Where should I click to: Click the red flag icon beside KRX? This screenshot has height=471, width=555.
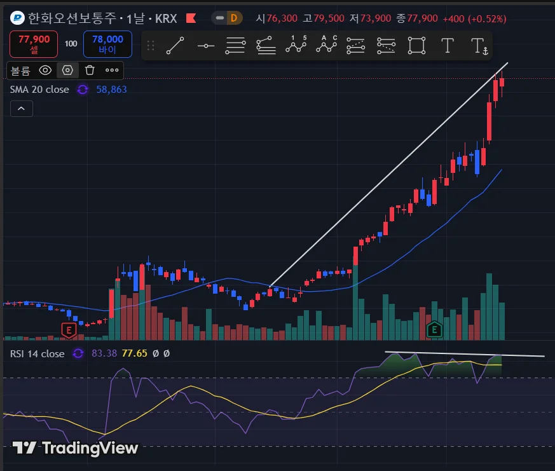(191, 18)
